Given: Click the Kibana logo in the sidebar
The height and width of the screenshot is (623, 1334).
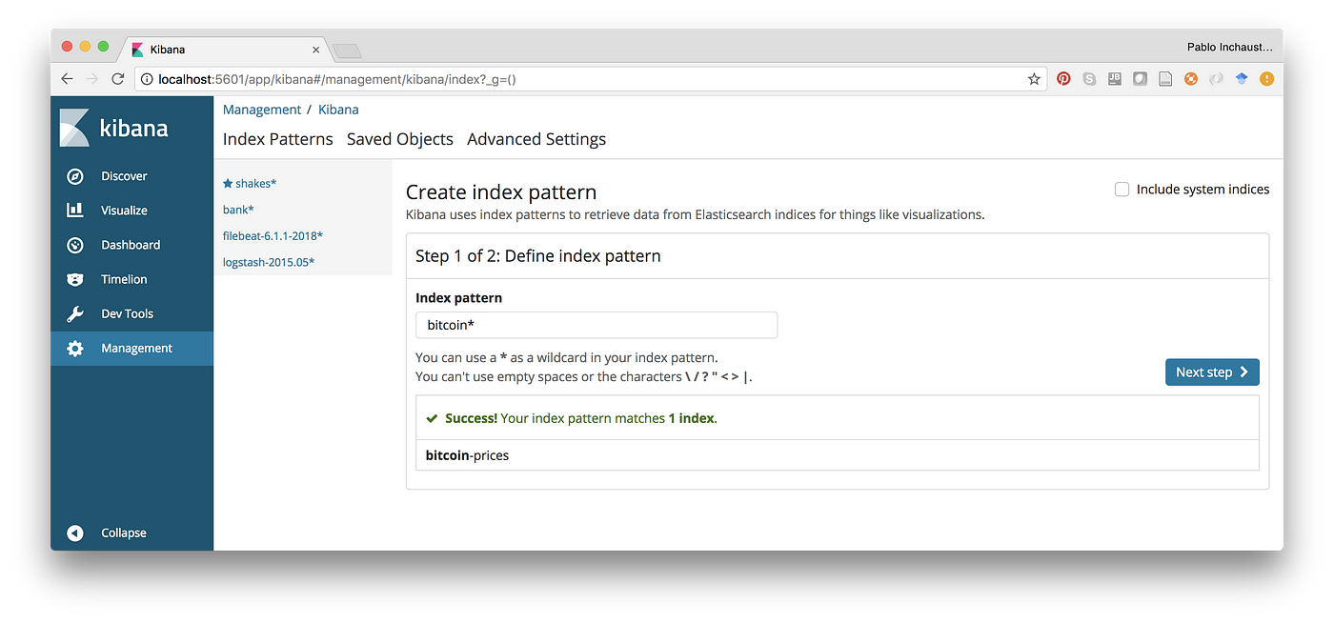Looking at the screenshot, I should click(x=114, y=128).
